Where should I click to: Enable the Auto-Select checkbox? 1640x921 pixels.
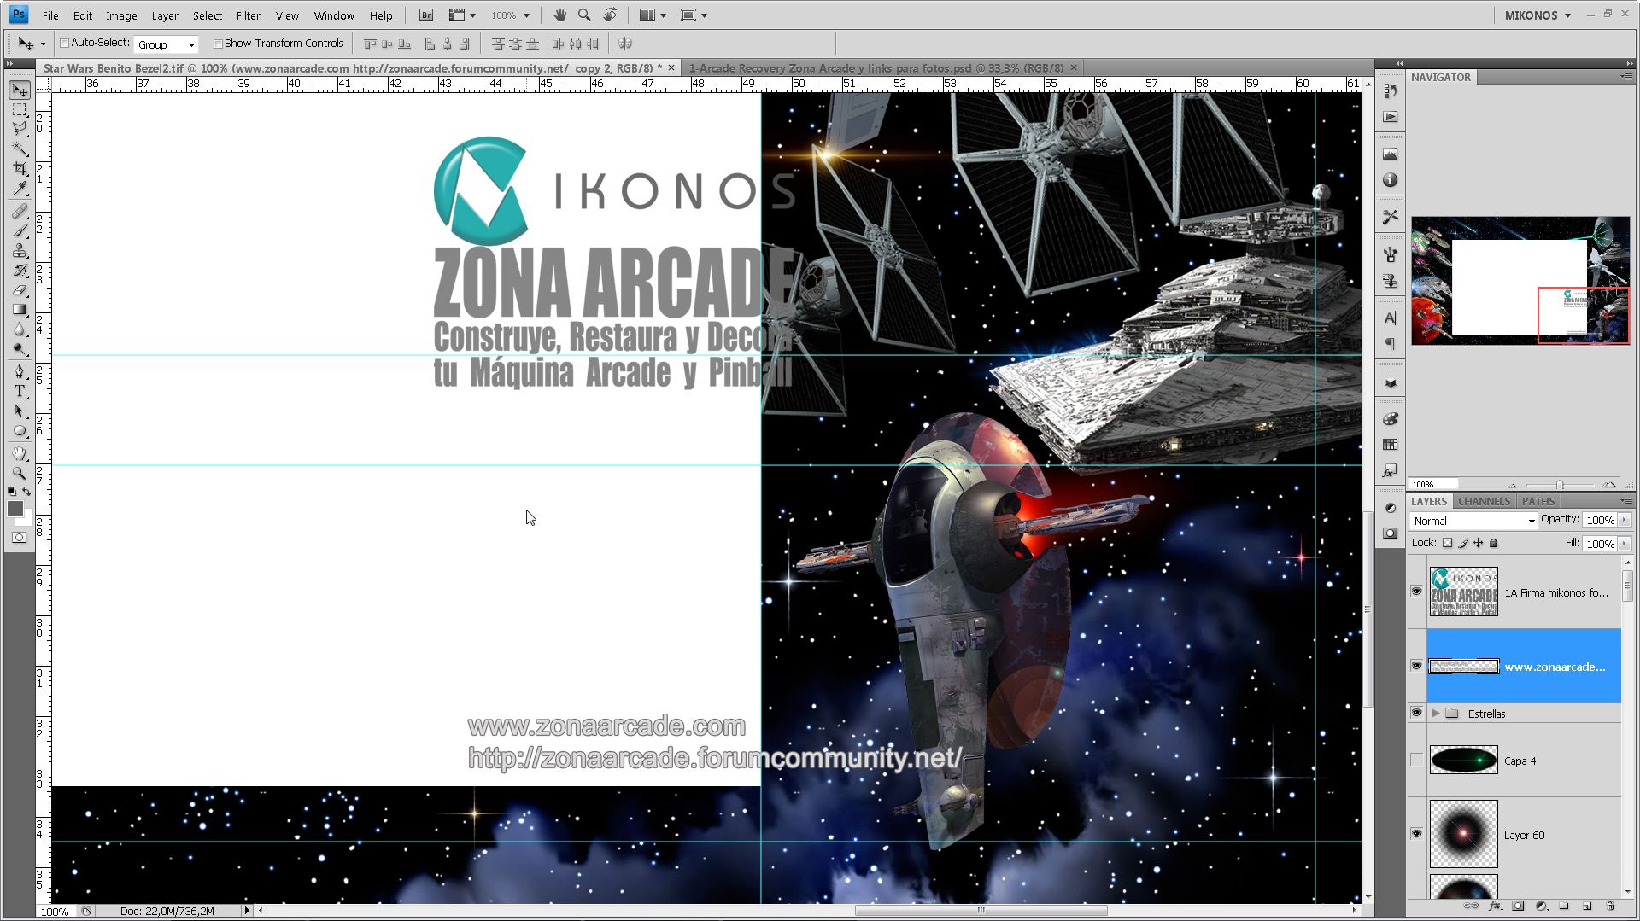(64, 44)
